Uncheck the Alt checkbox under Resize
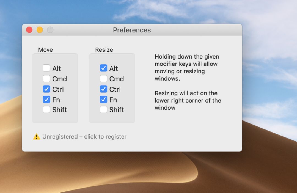Image resolution: width=297 pixels, height=193 pixels. pos(103,68)
